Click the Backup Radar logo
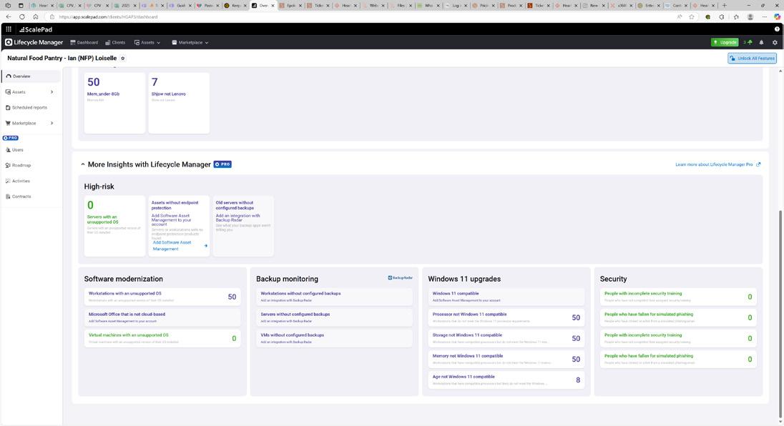784x426 pixels. click(400, 277)
